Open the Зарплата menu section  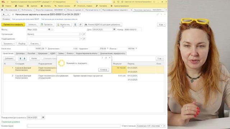[32, 6]
